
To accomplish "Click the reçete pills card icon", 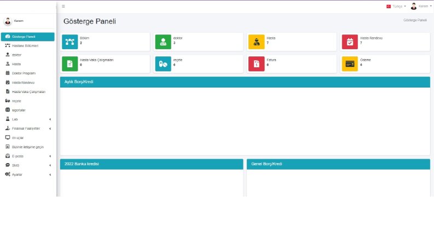I will (x=163, y=64).
